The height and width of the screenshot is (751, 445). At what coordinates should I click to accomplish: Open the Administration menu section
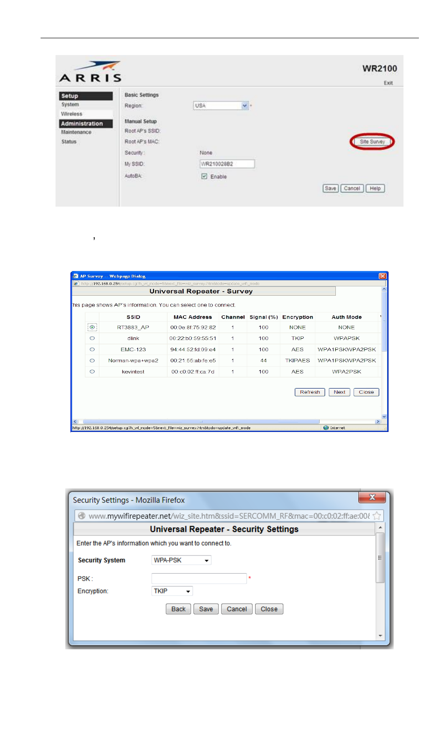click(x=86, y=124)
